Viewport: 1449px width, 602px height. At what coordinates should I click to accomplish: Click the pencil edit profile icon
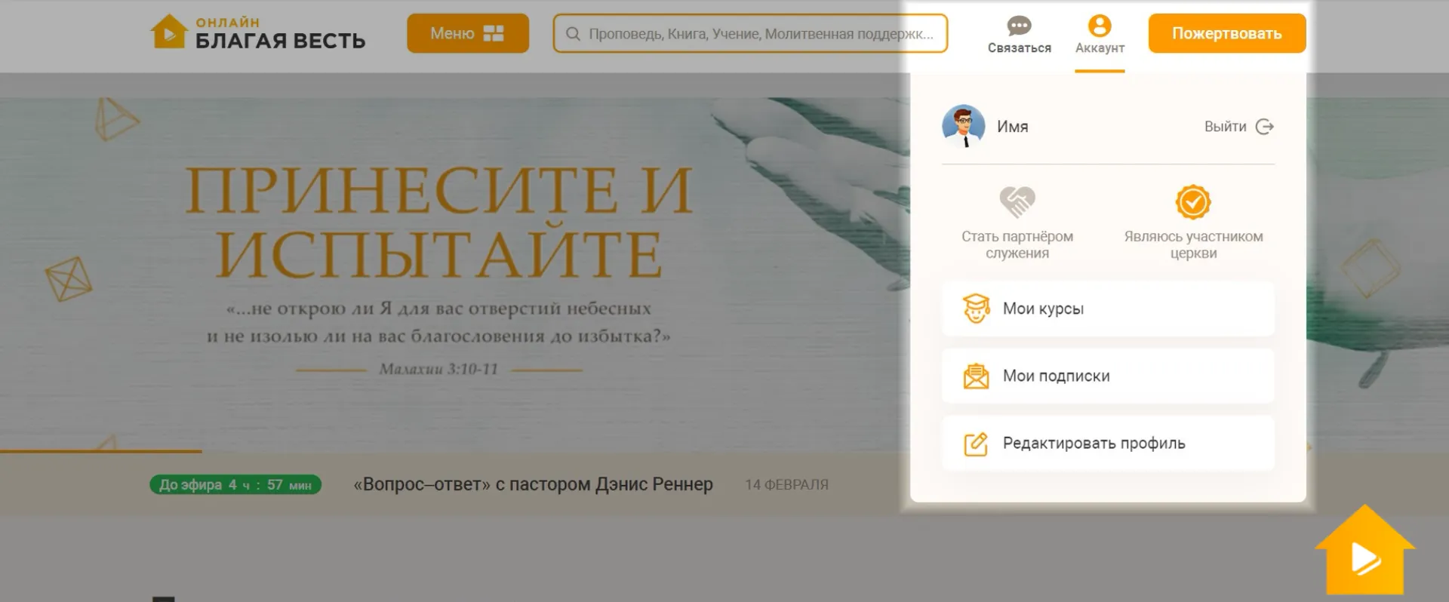(976, 444)
